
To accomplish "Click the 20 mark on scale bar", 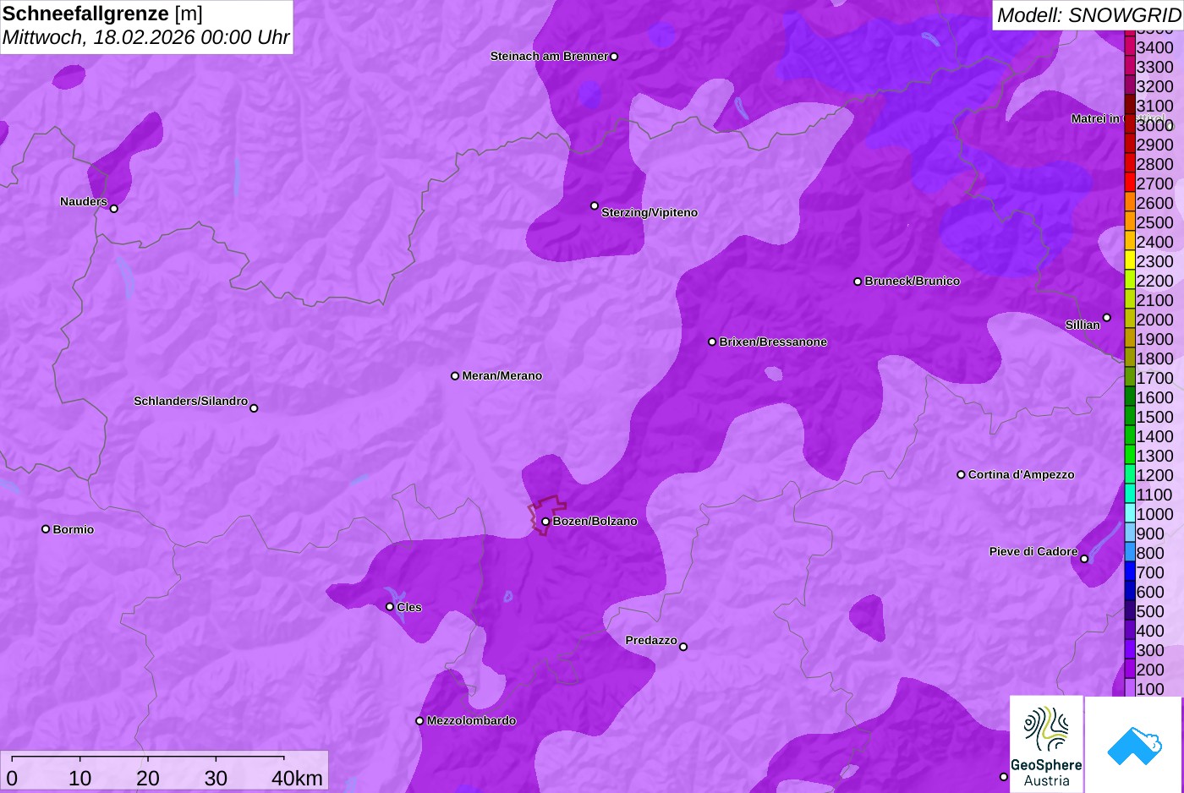I will click(148, 778).
